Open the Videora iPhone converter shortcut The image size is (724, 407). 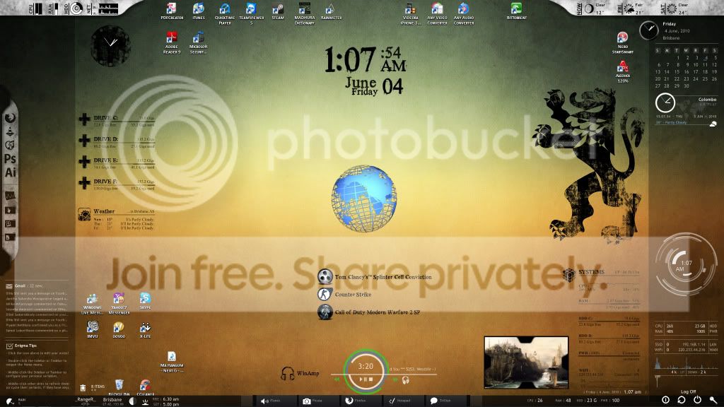[x=411, y=13]
